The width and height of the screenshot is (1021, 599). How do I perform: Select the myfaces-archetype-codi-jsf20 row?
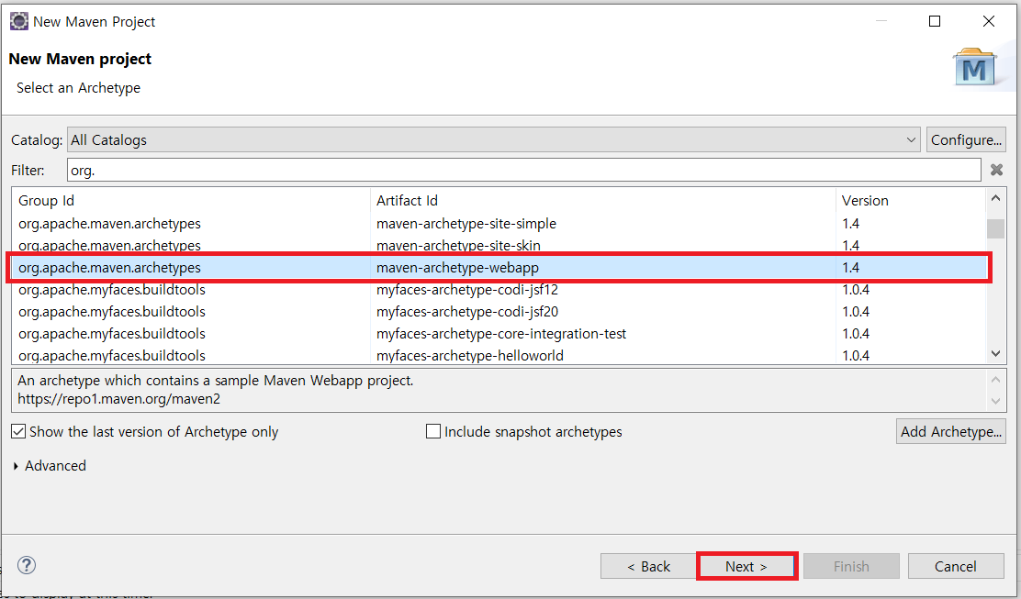(x=499, y=312)
